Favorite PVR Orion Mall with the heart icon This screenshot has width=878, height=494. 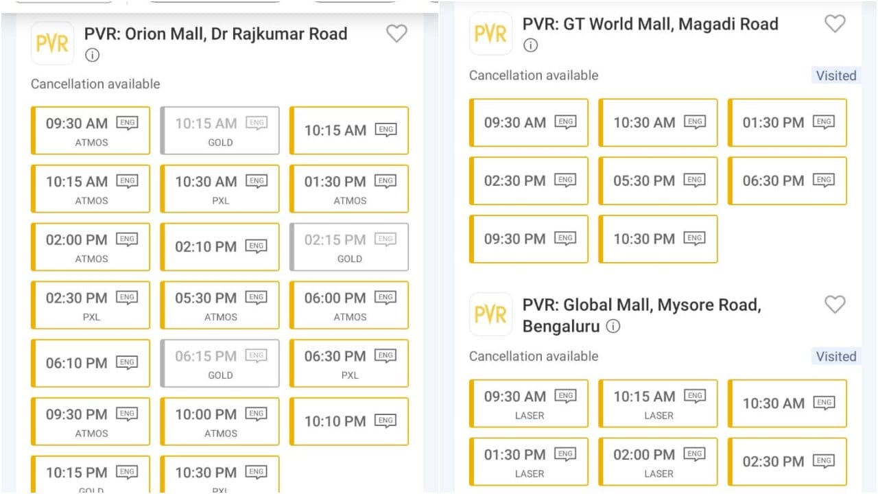[x=396, y=34]
